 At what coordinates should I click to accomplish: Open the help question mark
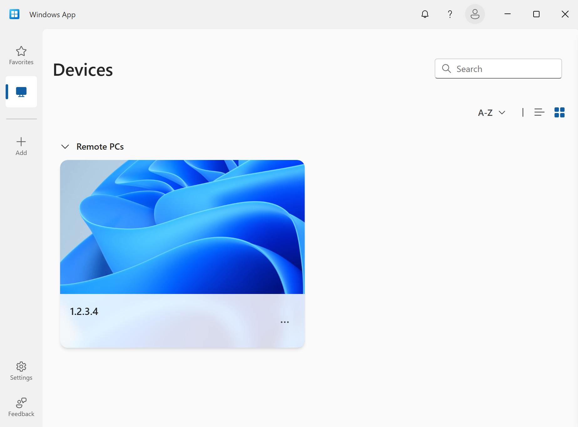(450, 14)
